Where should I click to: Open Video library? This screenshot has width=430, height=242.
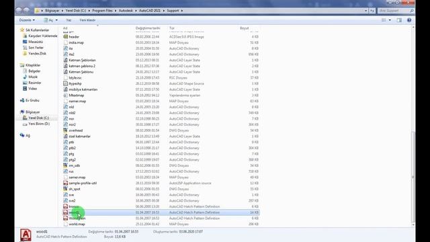32,88
